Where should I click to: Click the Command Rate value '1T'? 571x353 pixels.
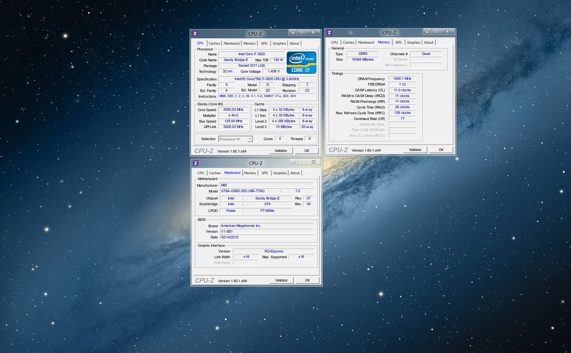402,118
